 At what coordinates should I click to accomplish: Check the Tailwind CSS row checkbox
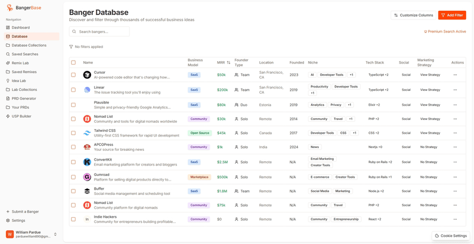[x=73, y=133]
